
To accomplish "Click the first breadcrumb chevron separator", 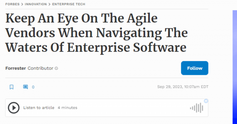I will [x=22, y=4].
